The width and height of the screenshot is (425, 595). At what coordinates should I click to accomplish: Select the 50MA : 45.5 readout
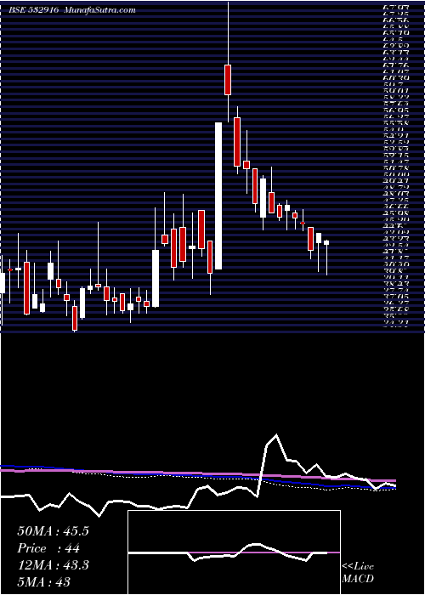[53, 531]
